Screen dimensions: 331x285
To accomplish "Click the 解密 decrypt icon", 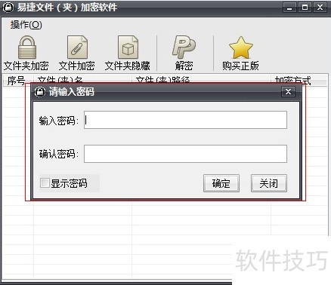I will 184,47.
